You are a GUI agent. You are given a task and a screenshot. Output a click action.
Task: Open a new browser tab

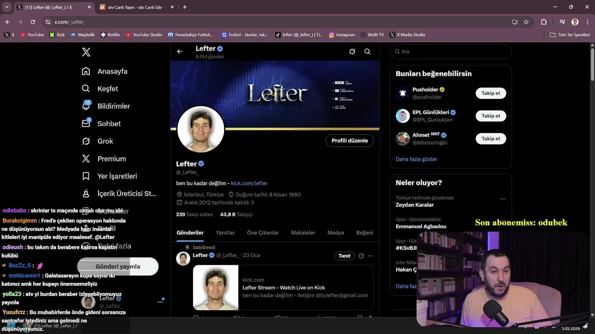click(185, 7)
